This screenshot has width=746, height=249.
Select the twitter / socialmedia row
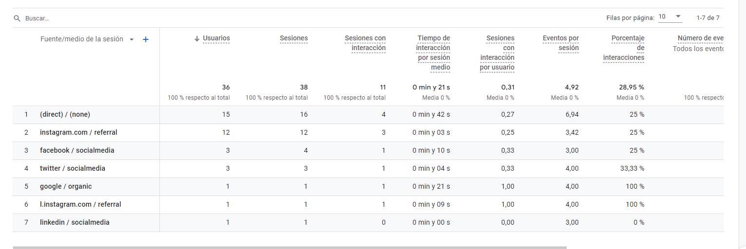pyautogui.click(x=368, y=168)
